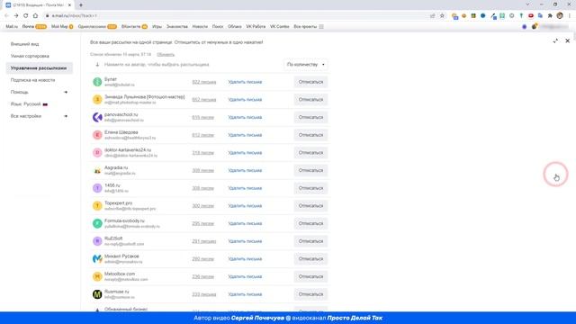Unsubscribe from the Topexpert.pro mailing
This screenshot has width=576, height=324.
(x=310, y=206)
